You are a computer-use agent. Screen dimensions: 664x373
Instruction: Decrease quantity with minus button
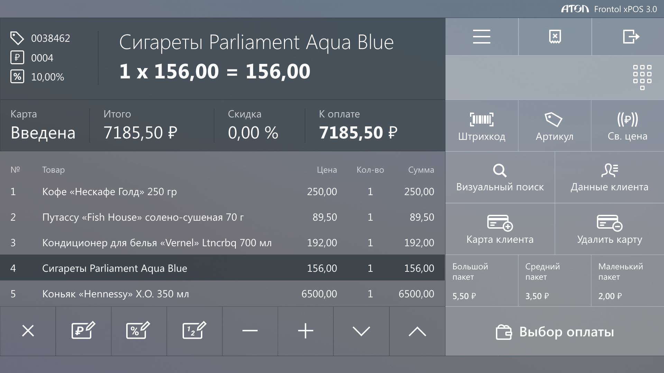click(250, 331)
